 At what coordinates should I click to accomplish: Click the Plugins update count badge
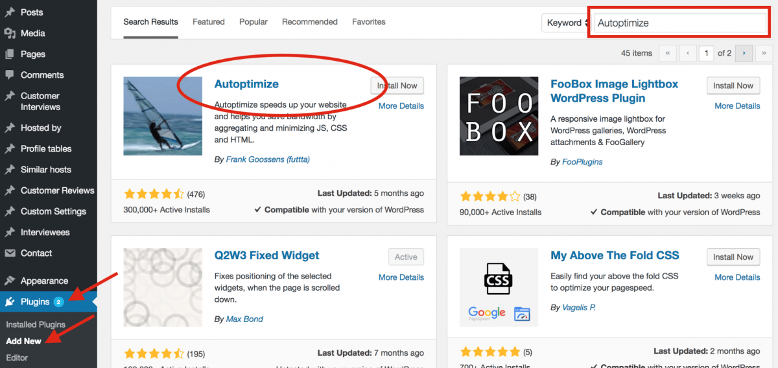58,302
